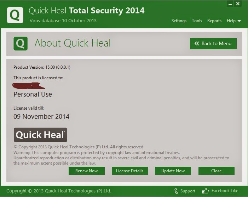Minimize the Quick Heal window
248x197 pixels.
(x=230, y=4)
